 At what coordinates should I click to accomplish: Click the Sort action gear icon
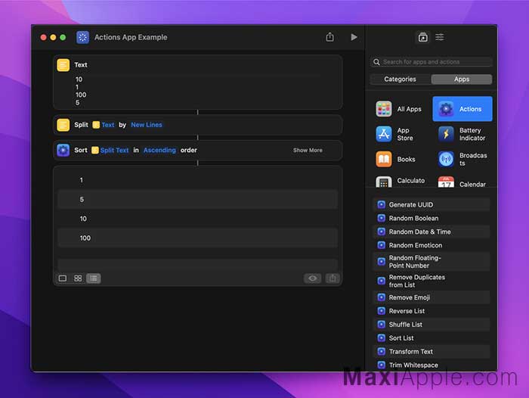point(63,150)
